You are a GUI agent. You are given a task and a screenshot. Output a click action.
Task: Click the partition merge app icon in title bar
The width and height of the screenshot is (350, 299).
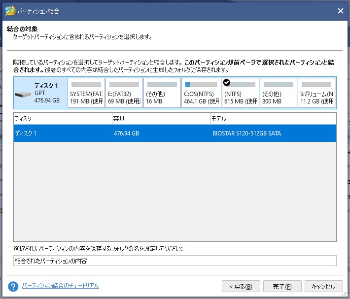10,10
